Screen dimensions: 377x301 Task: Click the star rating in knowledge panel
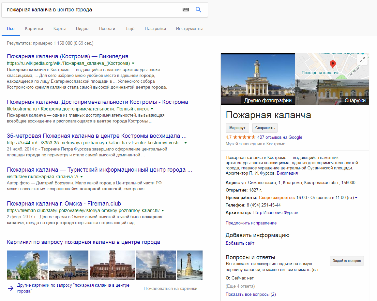pos(244,137)
